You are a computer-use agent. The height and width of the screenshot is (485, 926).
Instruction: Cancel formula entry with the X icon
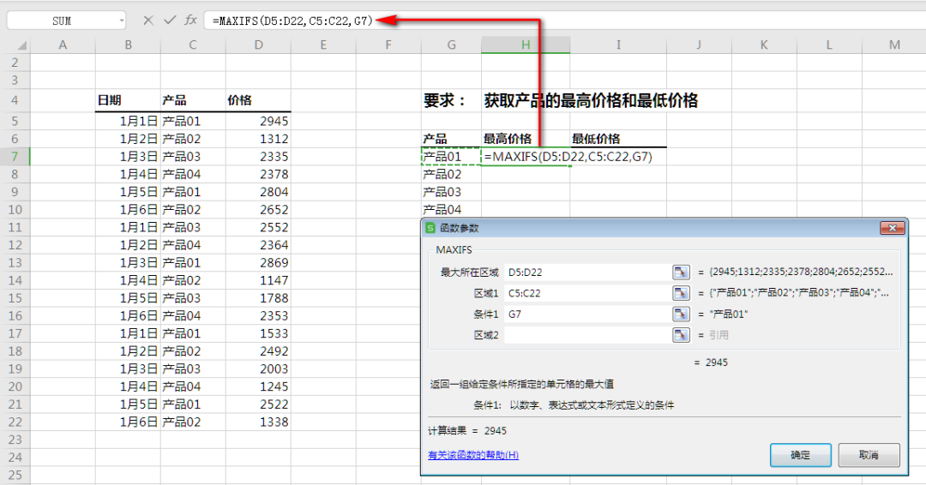148,21
